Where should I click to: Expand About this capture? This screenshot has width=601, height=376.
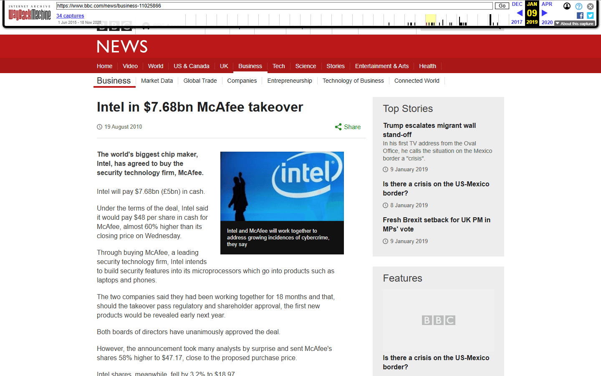(x=575, y=23)
